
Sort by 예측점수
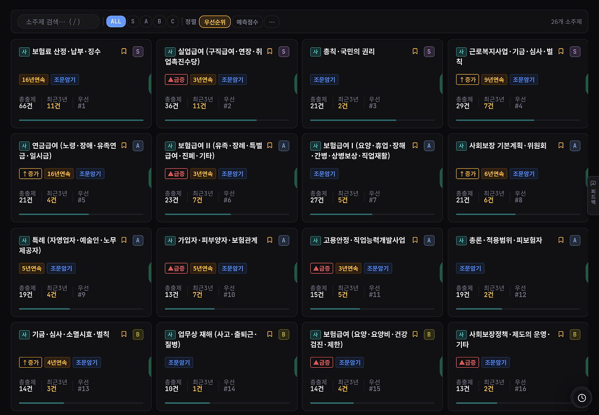point(247,22)
